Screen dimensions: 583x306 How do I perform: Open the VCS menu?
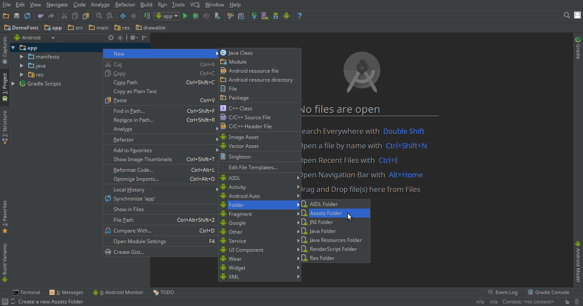pyautogui.click(x=195, y=5)
